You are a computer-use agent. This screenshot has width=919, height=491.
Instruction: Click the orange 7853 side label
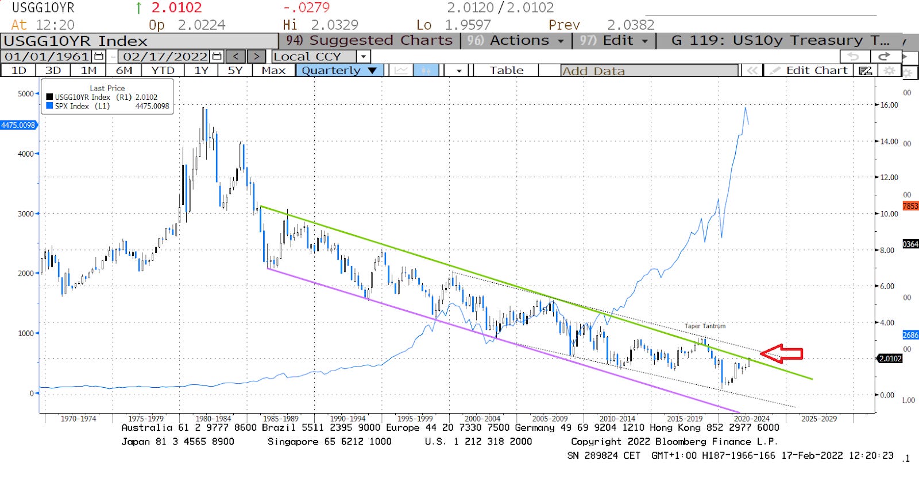[x=910, y=206]
